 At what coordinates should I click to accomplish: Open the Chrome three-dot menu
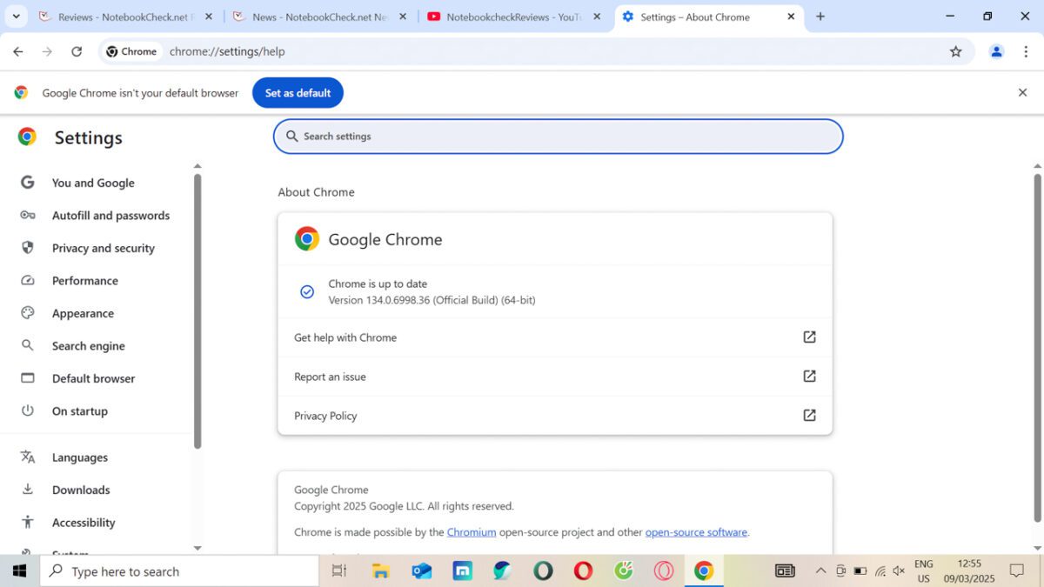[1026, 51]
